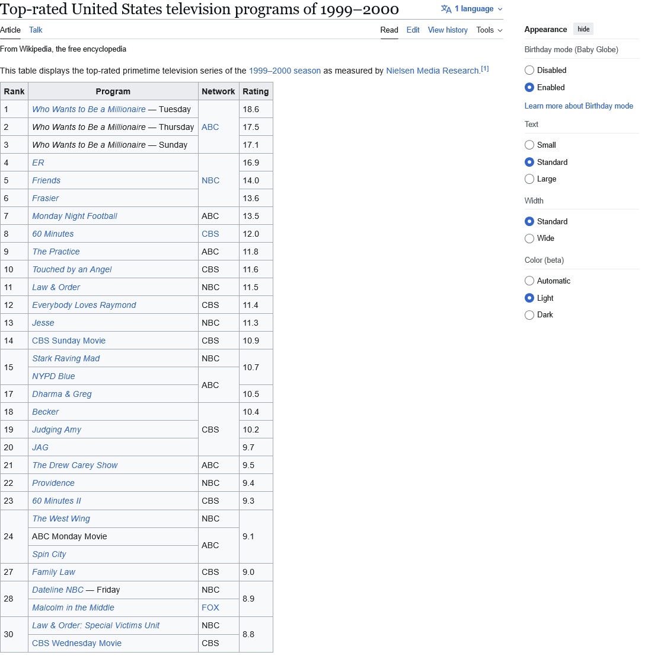Screen dimensions: 667x668
Task: Select Enabled for Birthday mode
Action: click(529, 87)
